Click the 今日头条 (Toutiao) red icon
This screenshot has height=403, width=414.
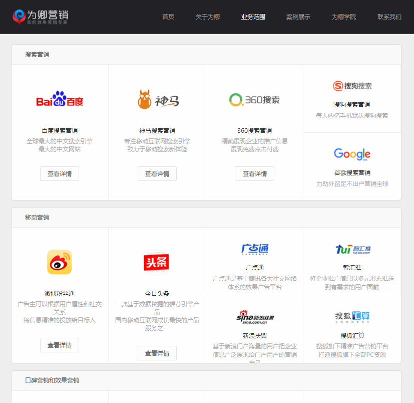[x=157, y=262]
